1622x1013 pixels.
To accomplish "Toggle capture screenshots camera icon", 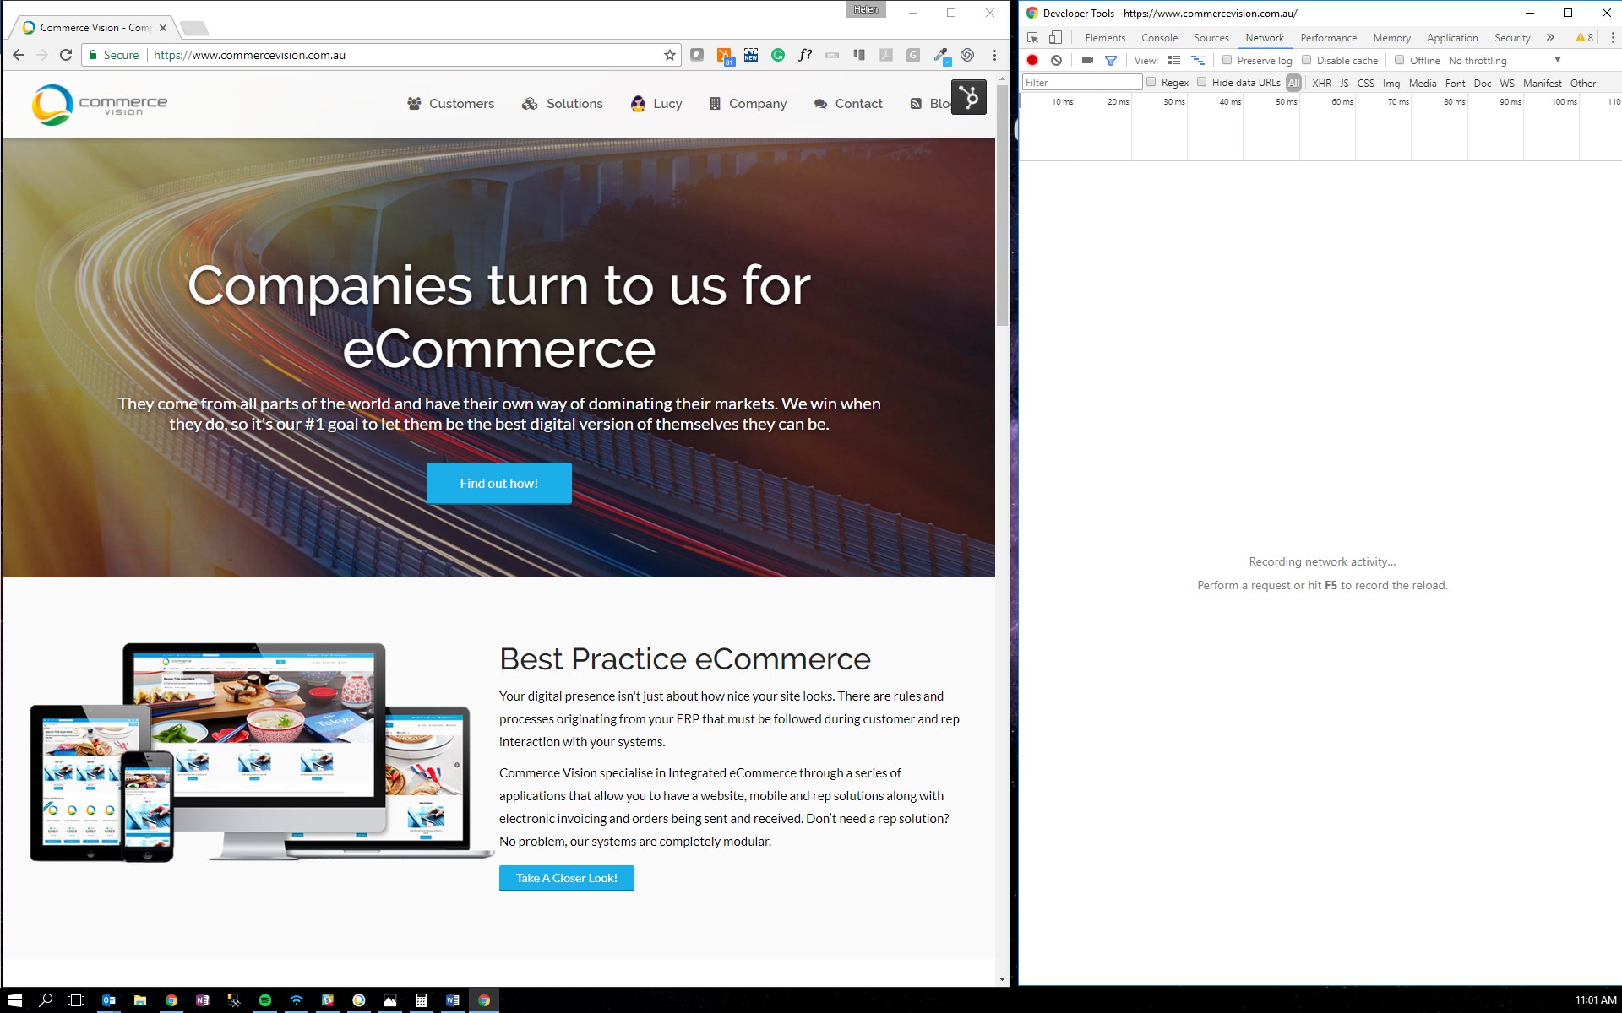I will [1087, 60].
